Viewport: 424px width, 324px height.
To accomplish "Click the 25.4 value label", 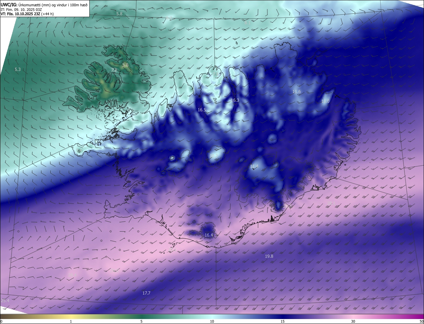I will pyautogui.click(x=5, y=300).
